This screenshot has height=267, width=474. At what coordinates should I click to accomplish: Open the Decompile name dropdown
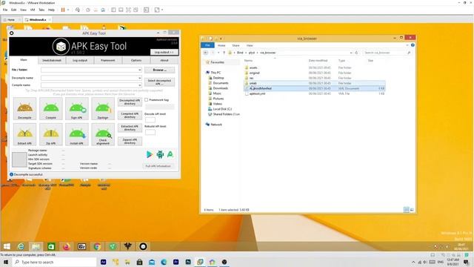coord(140,78)
